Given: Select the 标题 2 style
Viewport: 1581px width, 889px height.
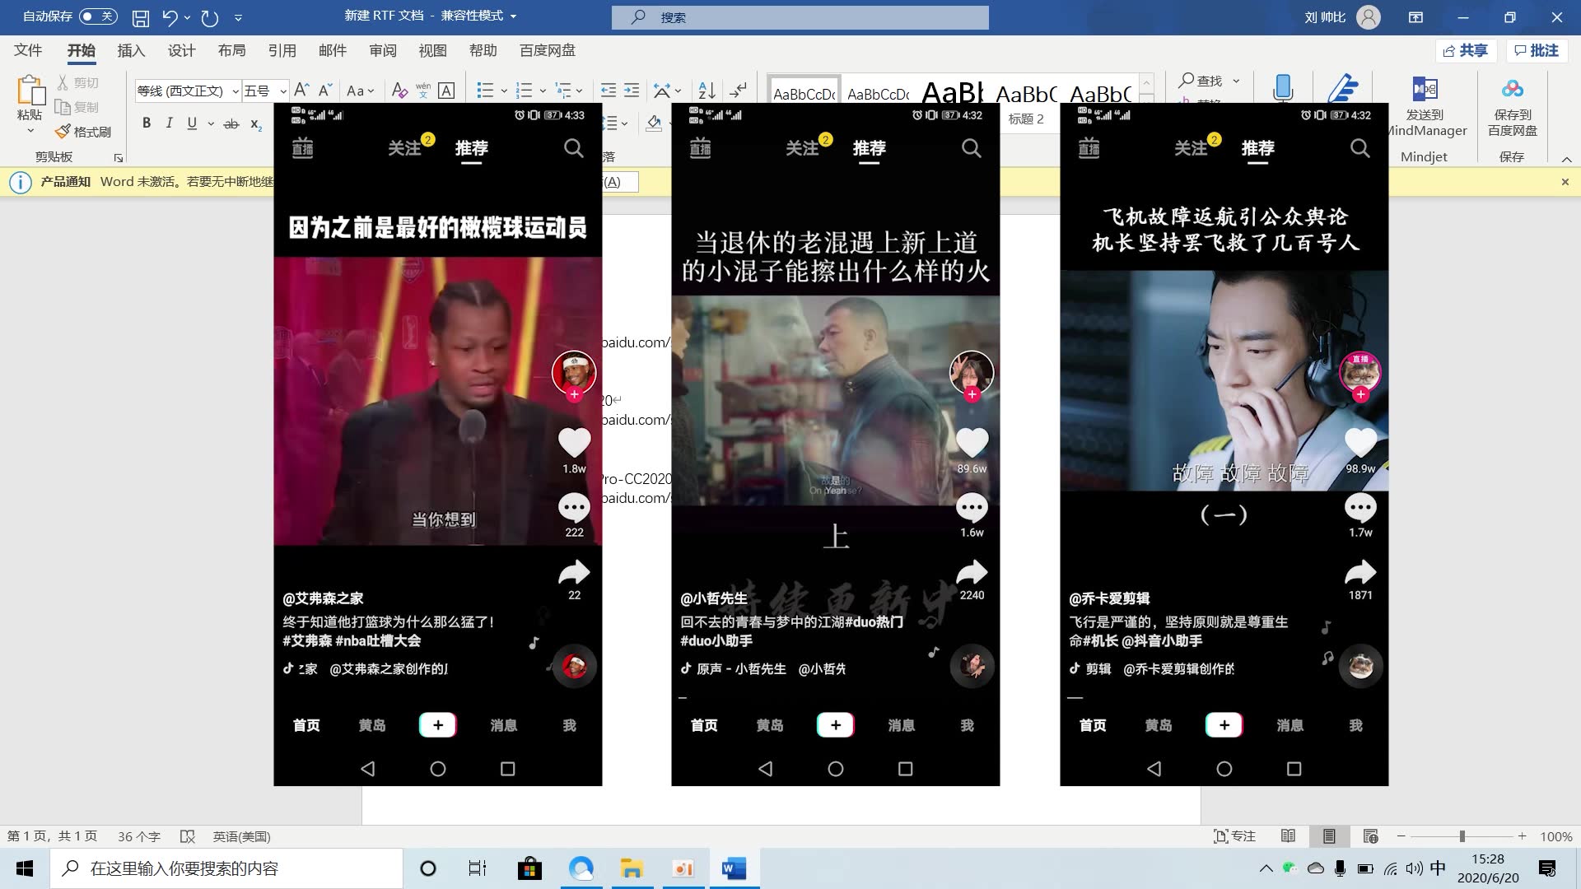Looking at the screenshot, I should click(x=1026, y=119).
